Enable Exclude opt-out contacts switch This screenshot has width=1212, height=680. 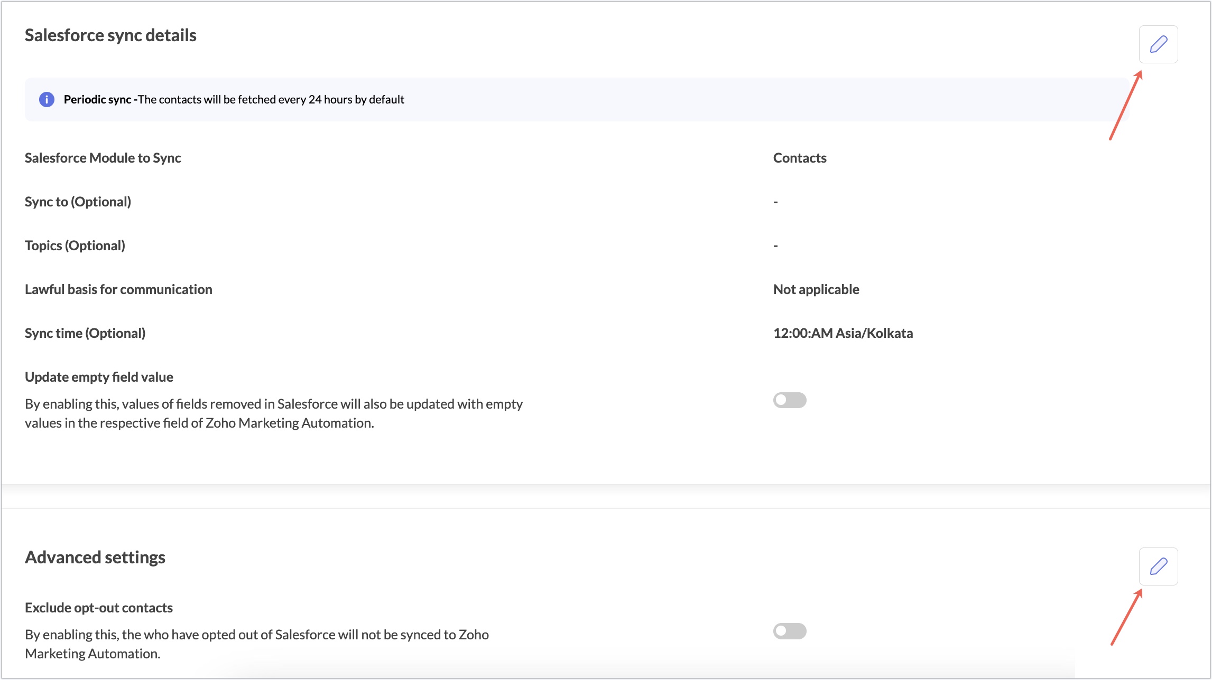(x=790, y=631)
